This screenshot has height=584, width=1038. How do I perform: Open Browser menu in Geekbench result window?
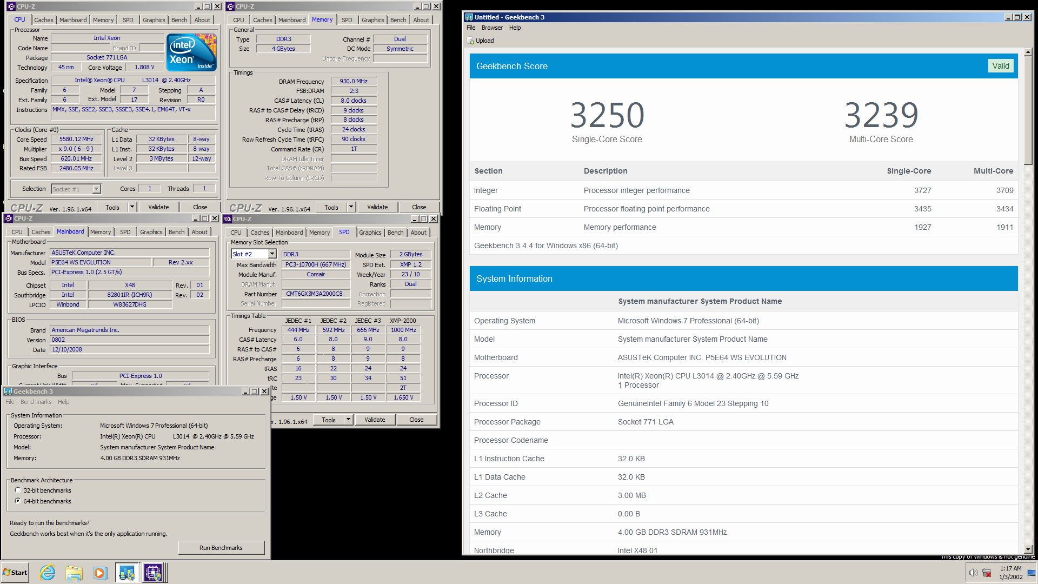coord(492,28)
